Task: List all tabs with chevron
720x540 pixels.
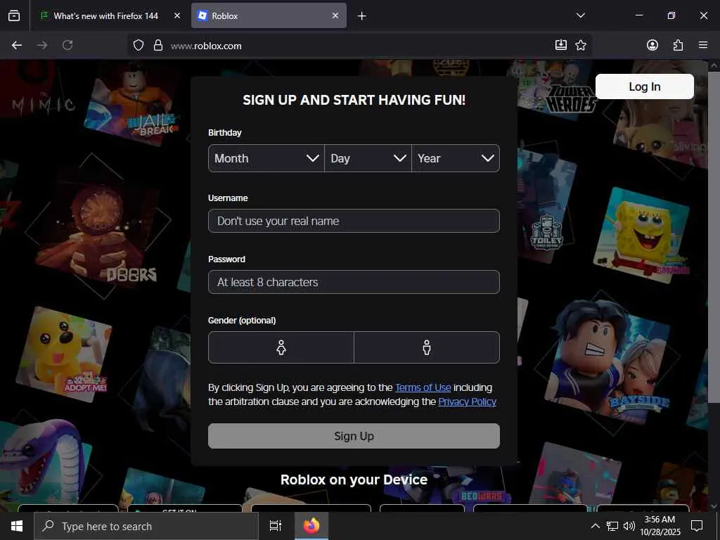Action: click(x=581, y=15)
